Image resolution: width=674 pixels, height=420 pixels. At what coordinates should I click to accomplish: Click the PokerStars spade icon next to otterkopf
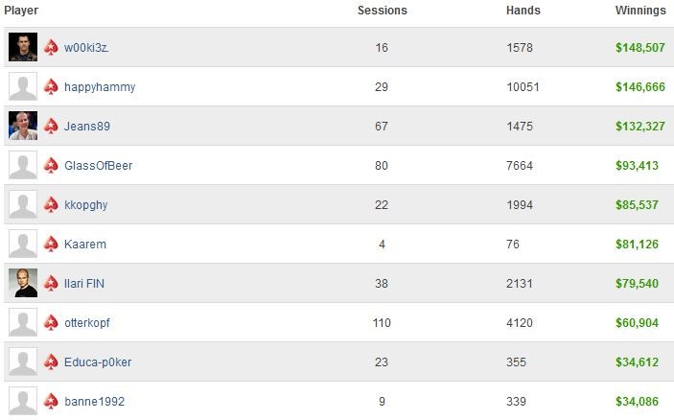coord(51,322)
